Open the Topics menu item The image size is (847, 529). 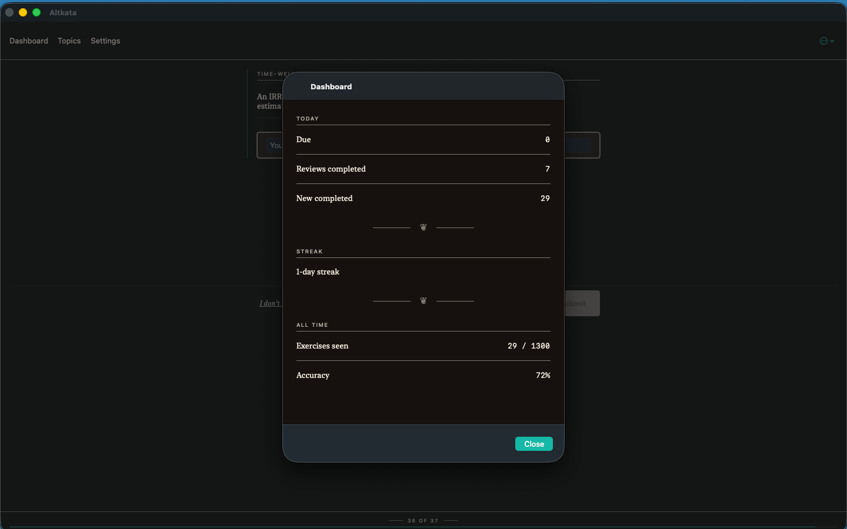pyautogui.click(x=69, y=41)
